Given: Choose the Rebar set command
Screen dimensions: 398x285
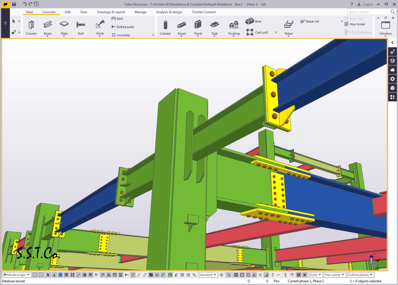Looking at the screenshot, I should pyautogui.click(x=310, y=21).
